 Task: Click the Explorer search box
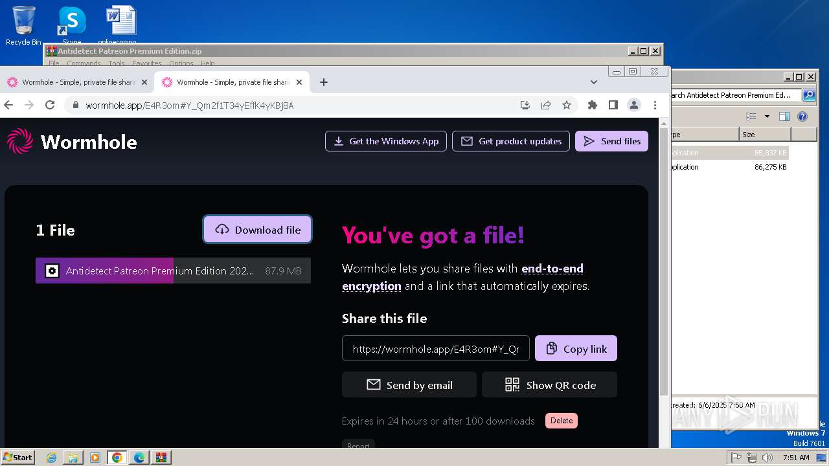(x=737, y=95)
